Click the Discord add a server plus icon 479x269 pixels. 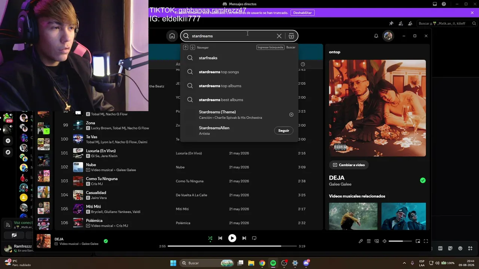[x=8, y=141]
